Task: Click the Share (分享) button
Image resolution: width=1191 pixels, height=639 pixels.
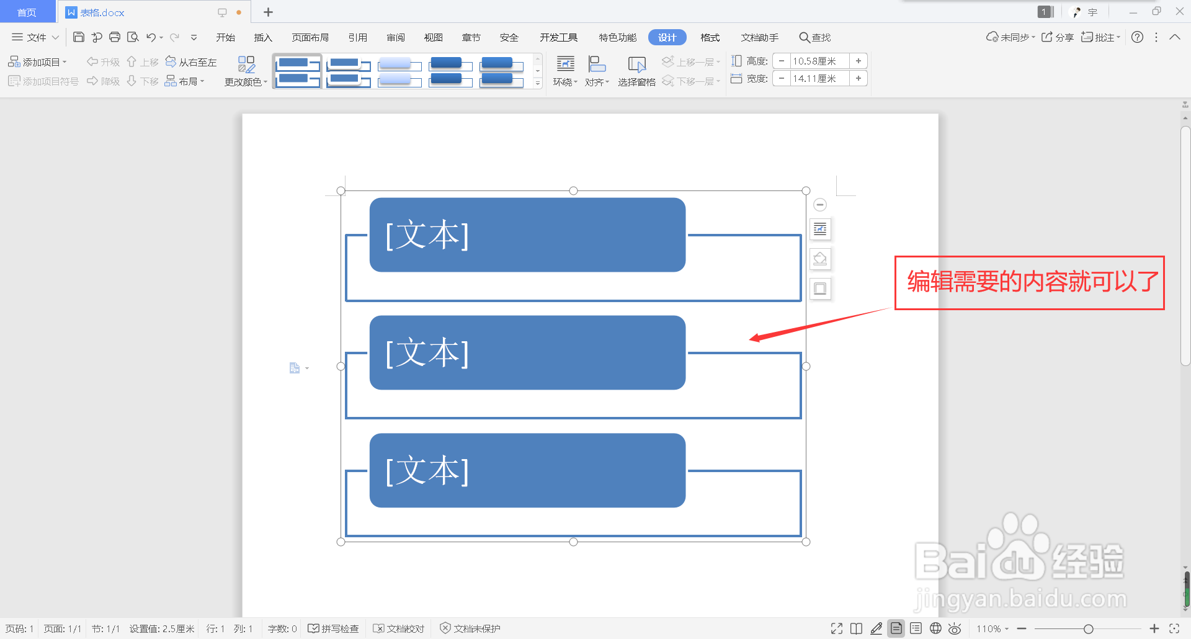Action: pyautogui.click(x=1057, y=37)
